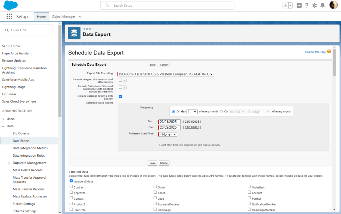This screenshot has width=341, height=214.
Task: Open the Export File Encoding dropdown
Action: click(x=165, y=74)
